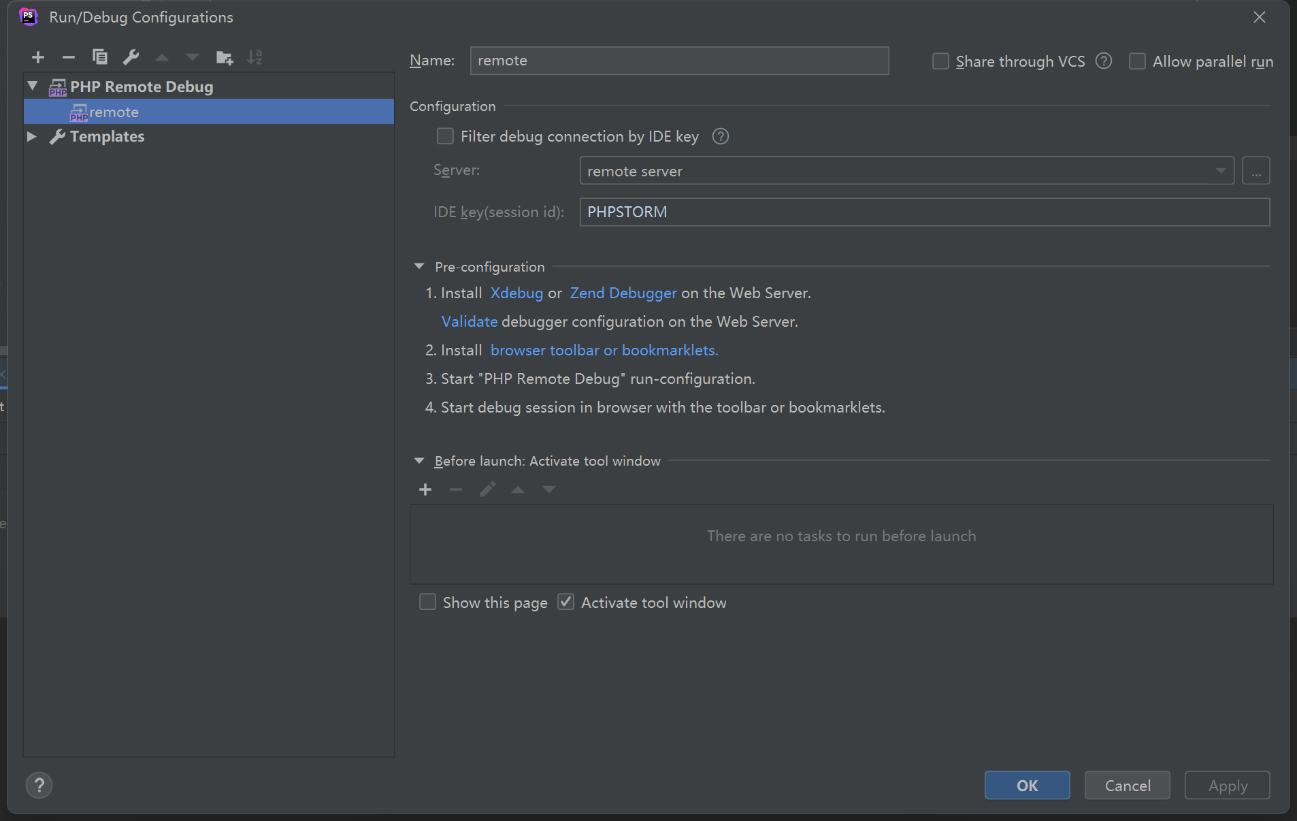Image resolution: width=1297 pixels, height=821 pixels.
Task: Open the Server dropdown list
Action: tap(1220, 171)
